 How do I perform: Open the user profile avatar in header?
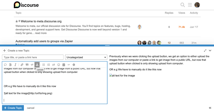[197, 5]
